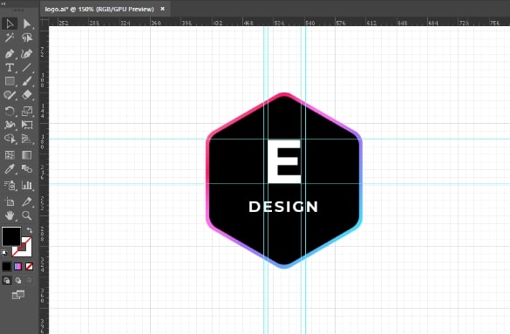
Task: Select the Gradient tool
Action: (27, 155)
